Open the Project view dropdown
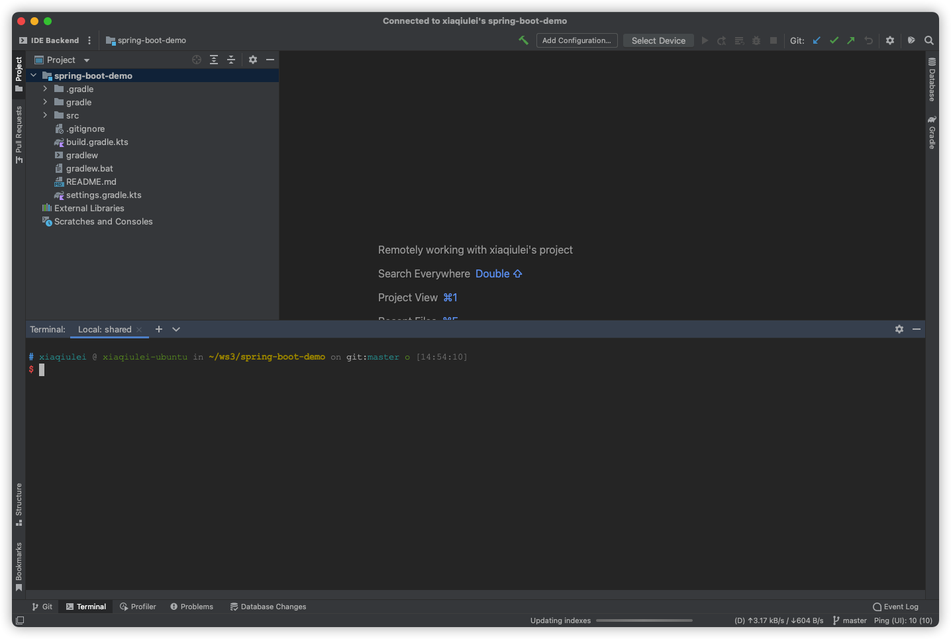The width and height of the screenshot is (951, 639). 62,60
